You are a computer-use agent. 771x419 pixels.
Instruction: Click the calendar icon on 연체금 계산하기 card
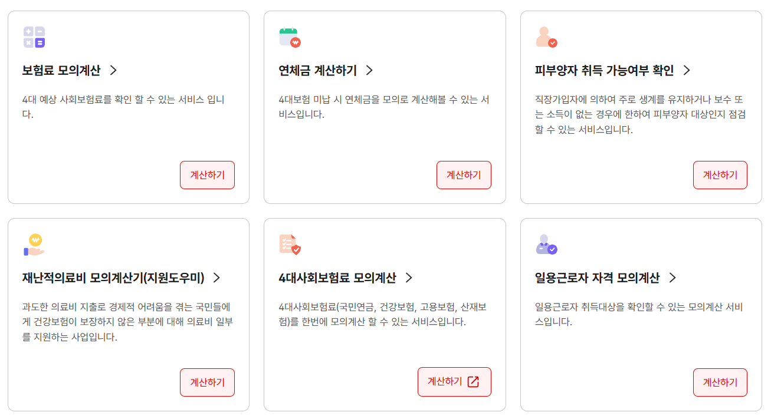[288, 37]
